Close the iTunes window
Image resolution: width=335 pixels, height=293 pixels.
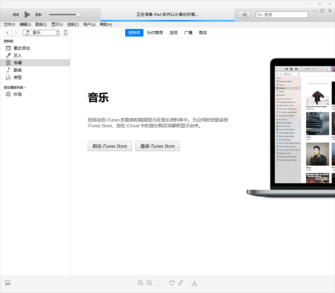click(x=330, y=11)
